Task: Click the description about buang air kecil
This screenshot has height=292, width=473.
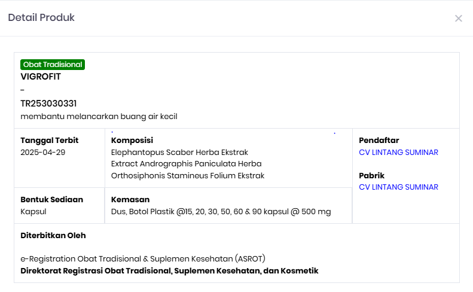Action: 99,116
